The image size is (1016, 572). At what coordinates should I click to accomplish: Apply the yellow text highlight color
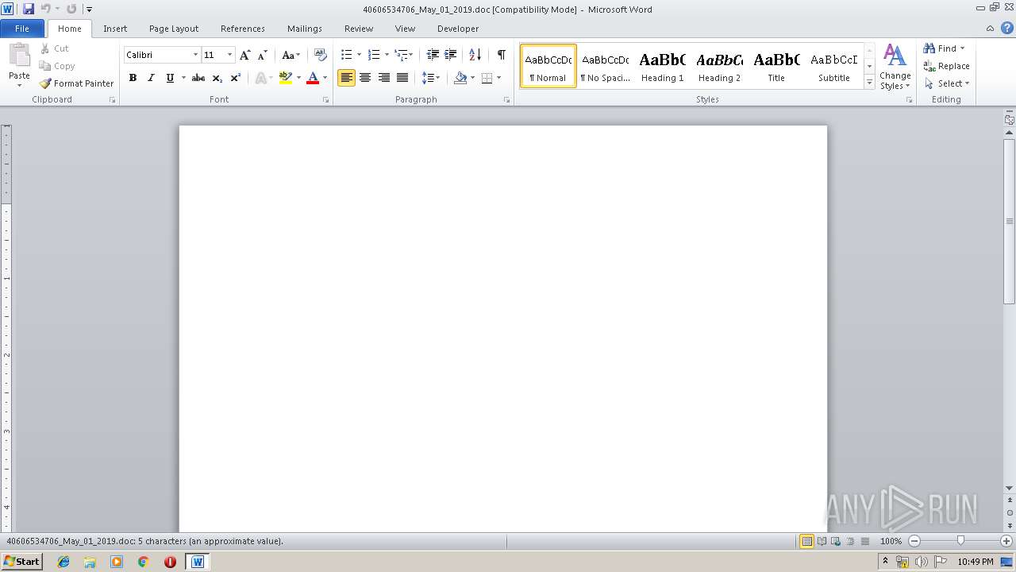(285, 78)
